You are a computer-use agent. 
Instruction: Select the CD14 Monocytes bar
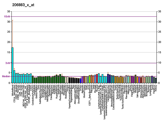[14, 77]
